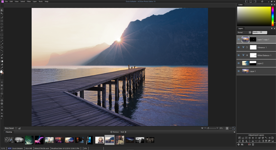
Task: Click the clipping arrow on Vibrance 1 layer
Action: pos(243,47)
